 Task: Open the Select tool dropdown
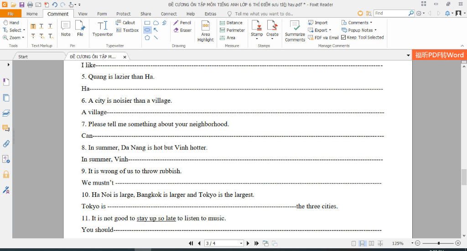(x=24, y=30)
